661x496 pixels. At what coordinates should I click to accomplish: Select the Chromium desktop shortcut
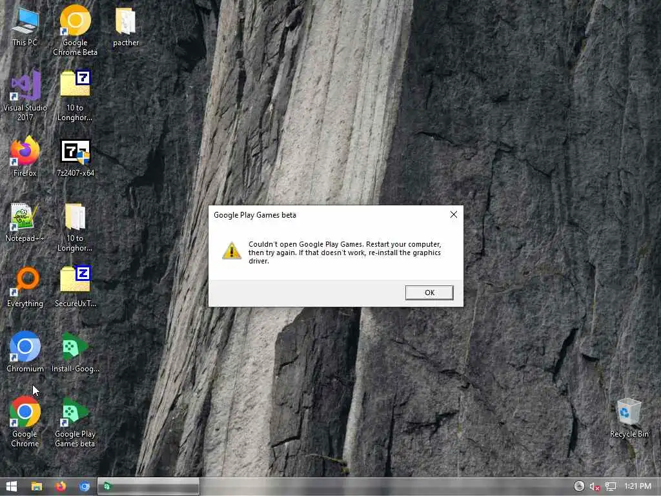(25, 352)
